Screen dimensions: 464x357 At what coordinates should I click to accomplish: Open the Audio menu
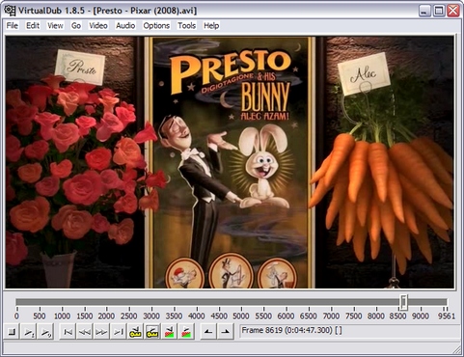125,25
